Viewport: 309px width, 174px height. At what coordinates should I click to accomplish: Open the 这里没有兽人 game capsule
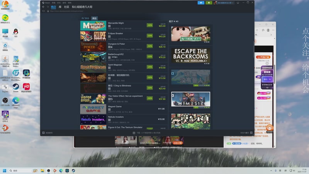click(x=190, y=77)
